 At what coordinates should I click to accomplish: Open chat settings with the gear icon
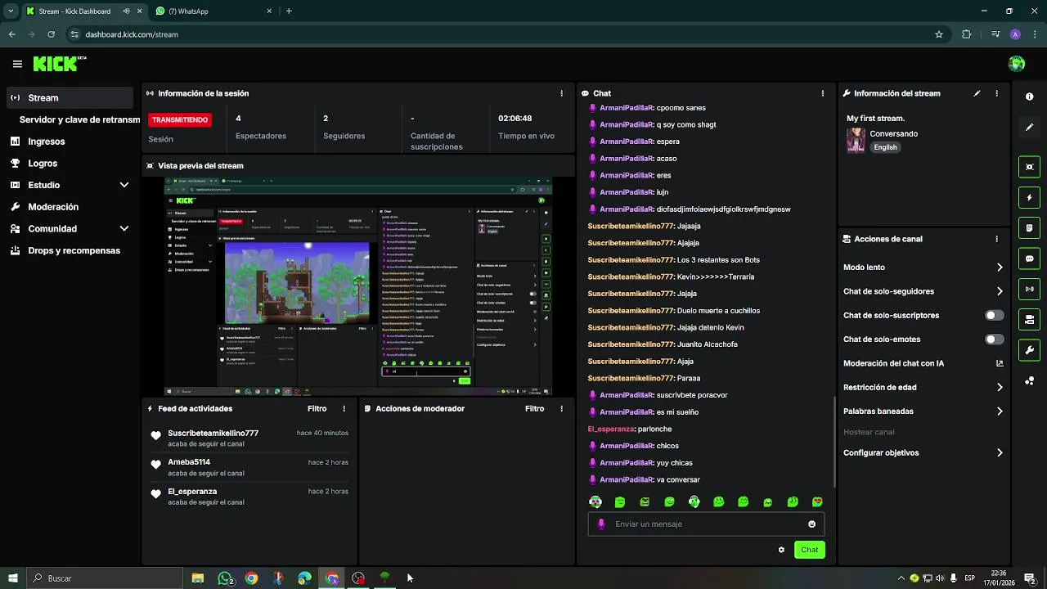click(x=781, y=550)
